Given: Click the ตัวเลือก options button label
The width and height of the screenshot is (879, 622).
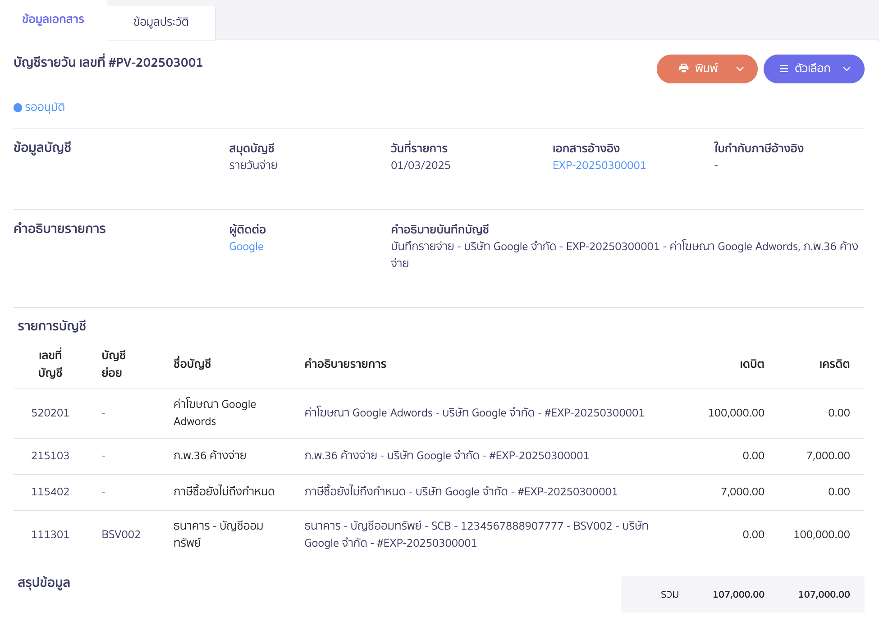Looking at the screenshot, I should (x=812, y=69).
